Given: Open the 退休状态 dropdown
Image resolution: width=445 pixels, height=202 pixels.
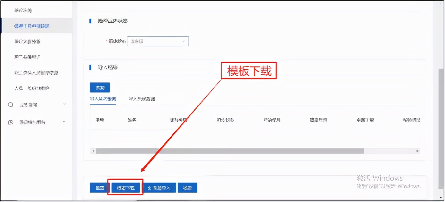Looking at the screenshot, I should pos(183,41).
